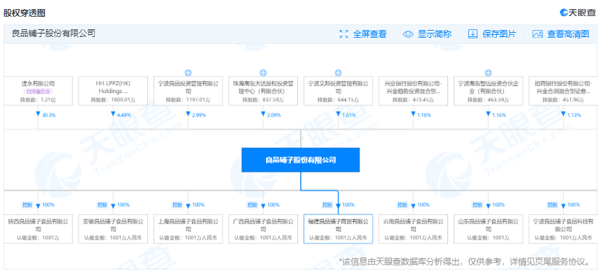This screenshot has height=273, width=603.
Task: Click the picture icon beside 查看高清图
Action: (537, 34)
